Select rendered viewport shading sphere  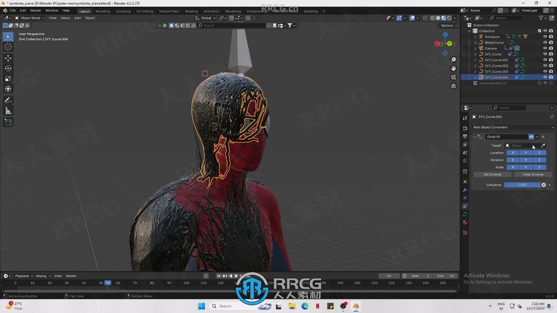tap(449, 18)
